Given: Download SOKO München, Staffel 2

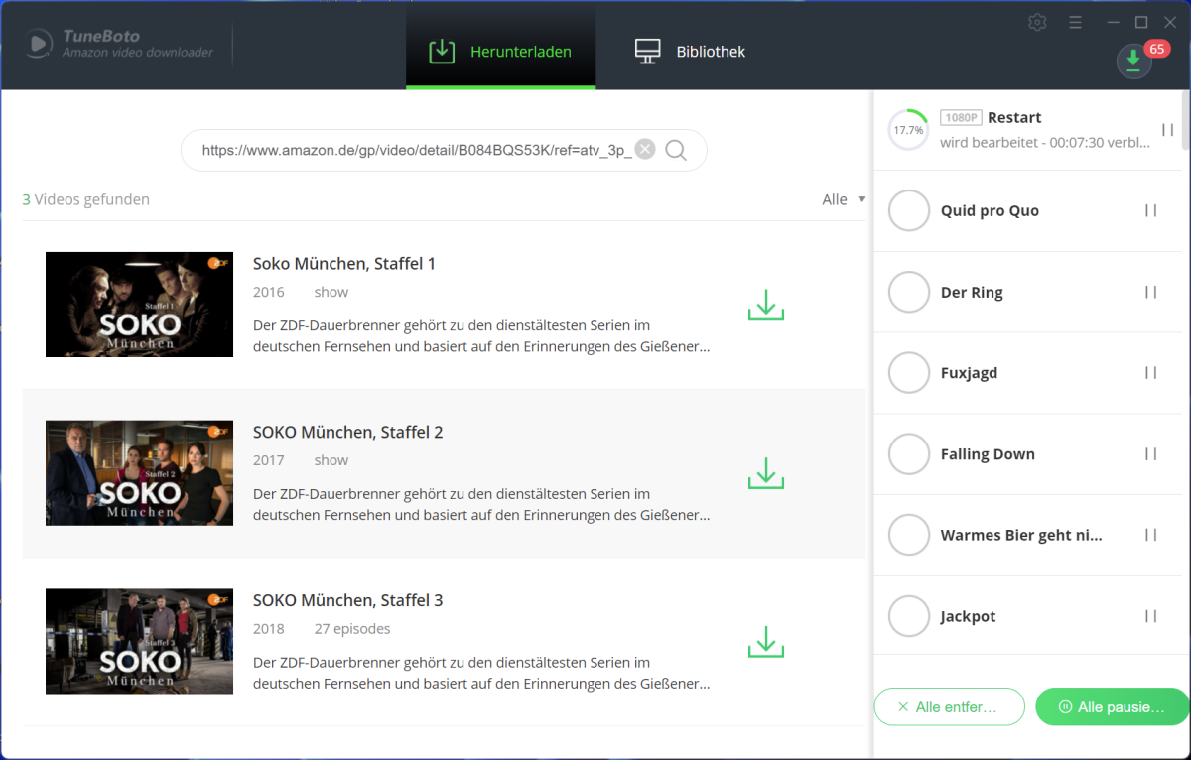Looking at the screenshot, I should point(764,473).
